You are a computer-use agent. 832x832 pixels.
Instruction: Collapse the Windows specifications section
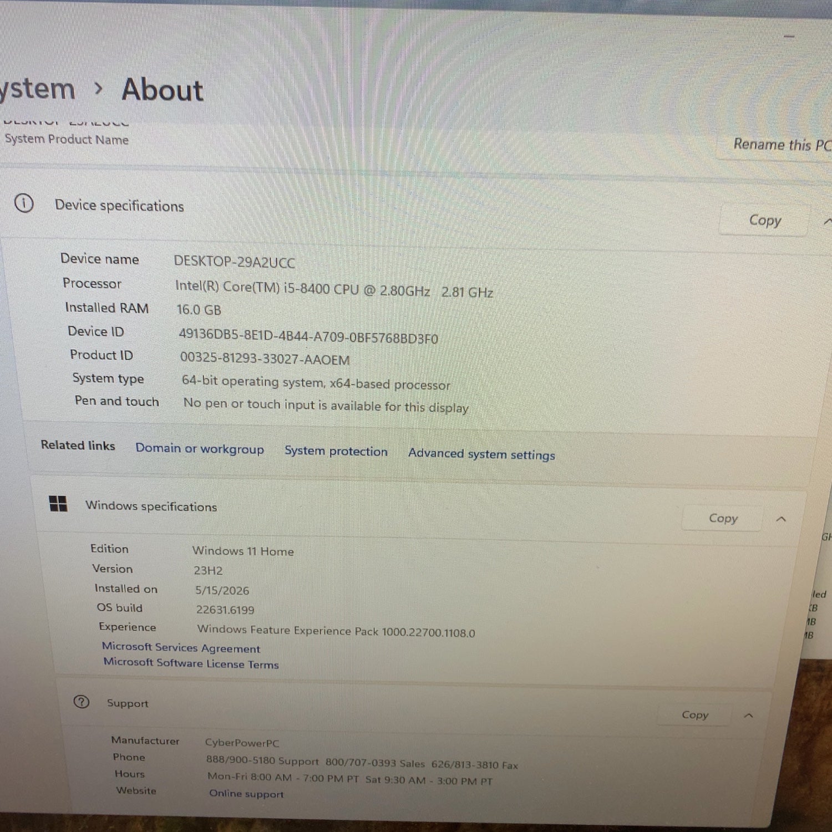point(781,519)
